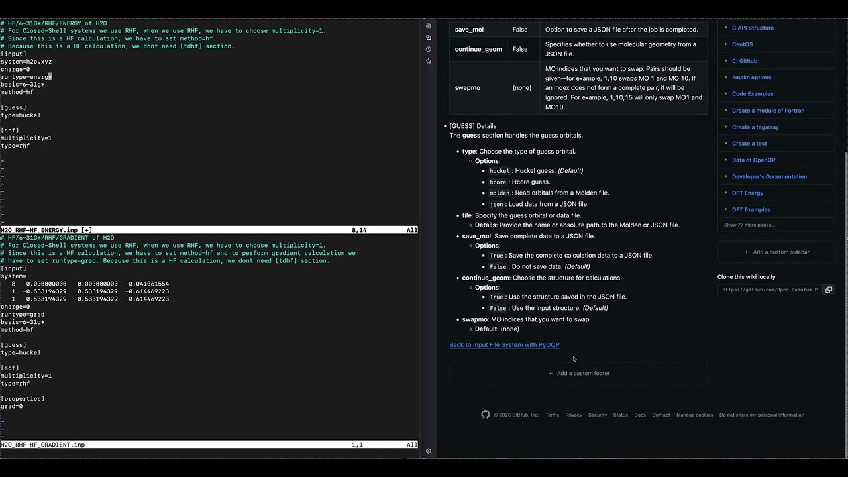Expand the Code Examples page entry
848x477 pixels.
725,94
